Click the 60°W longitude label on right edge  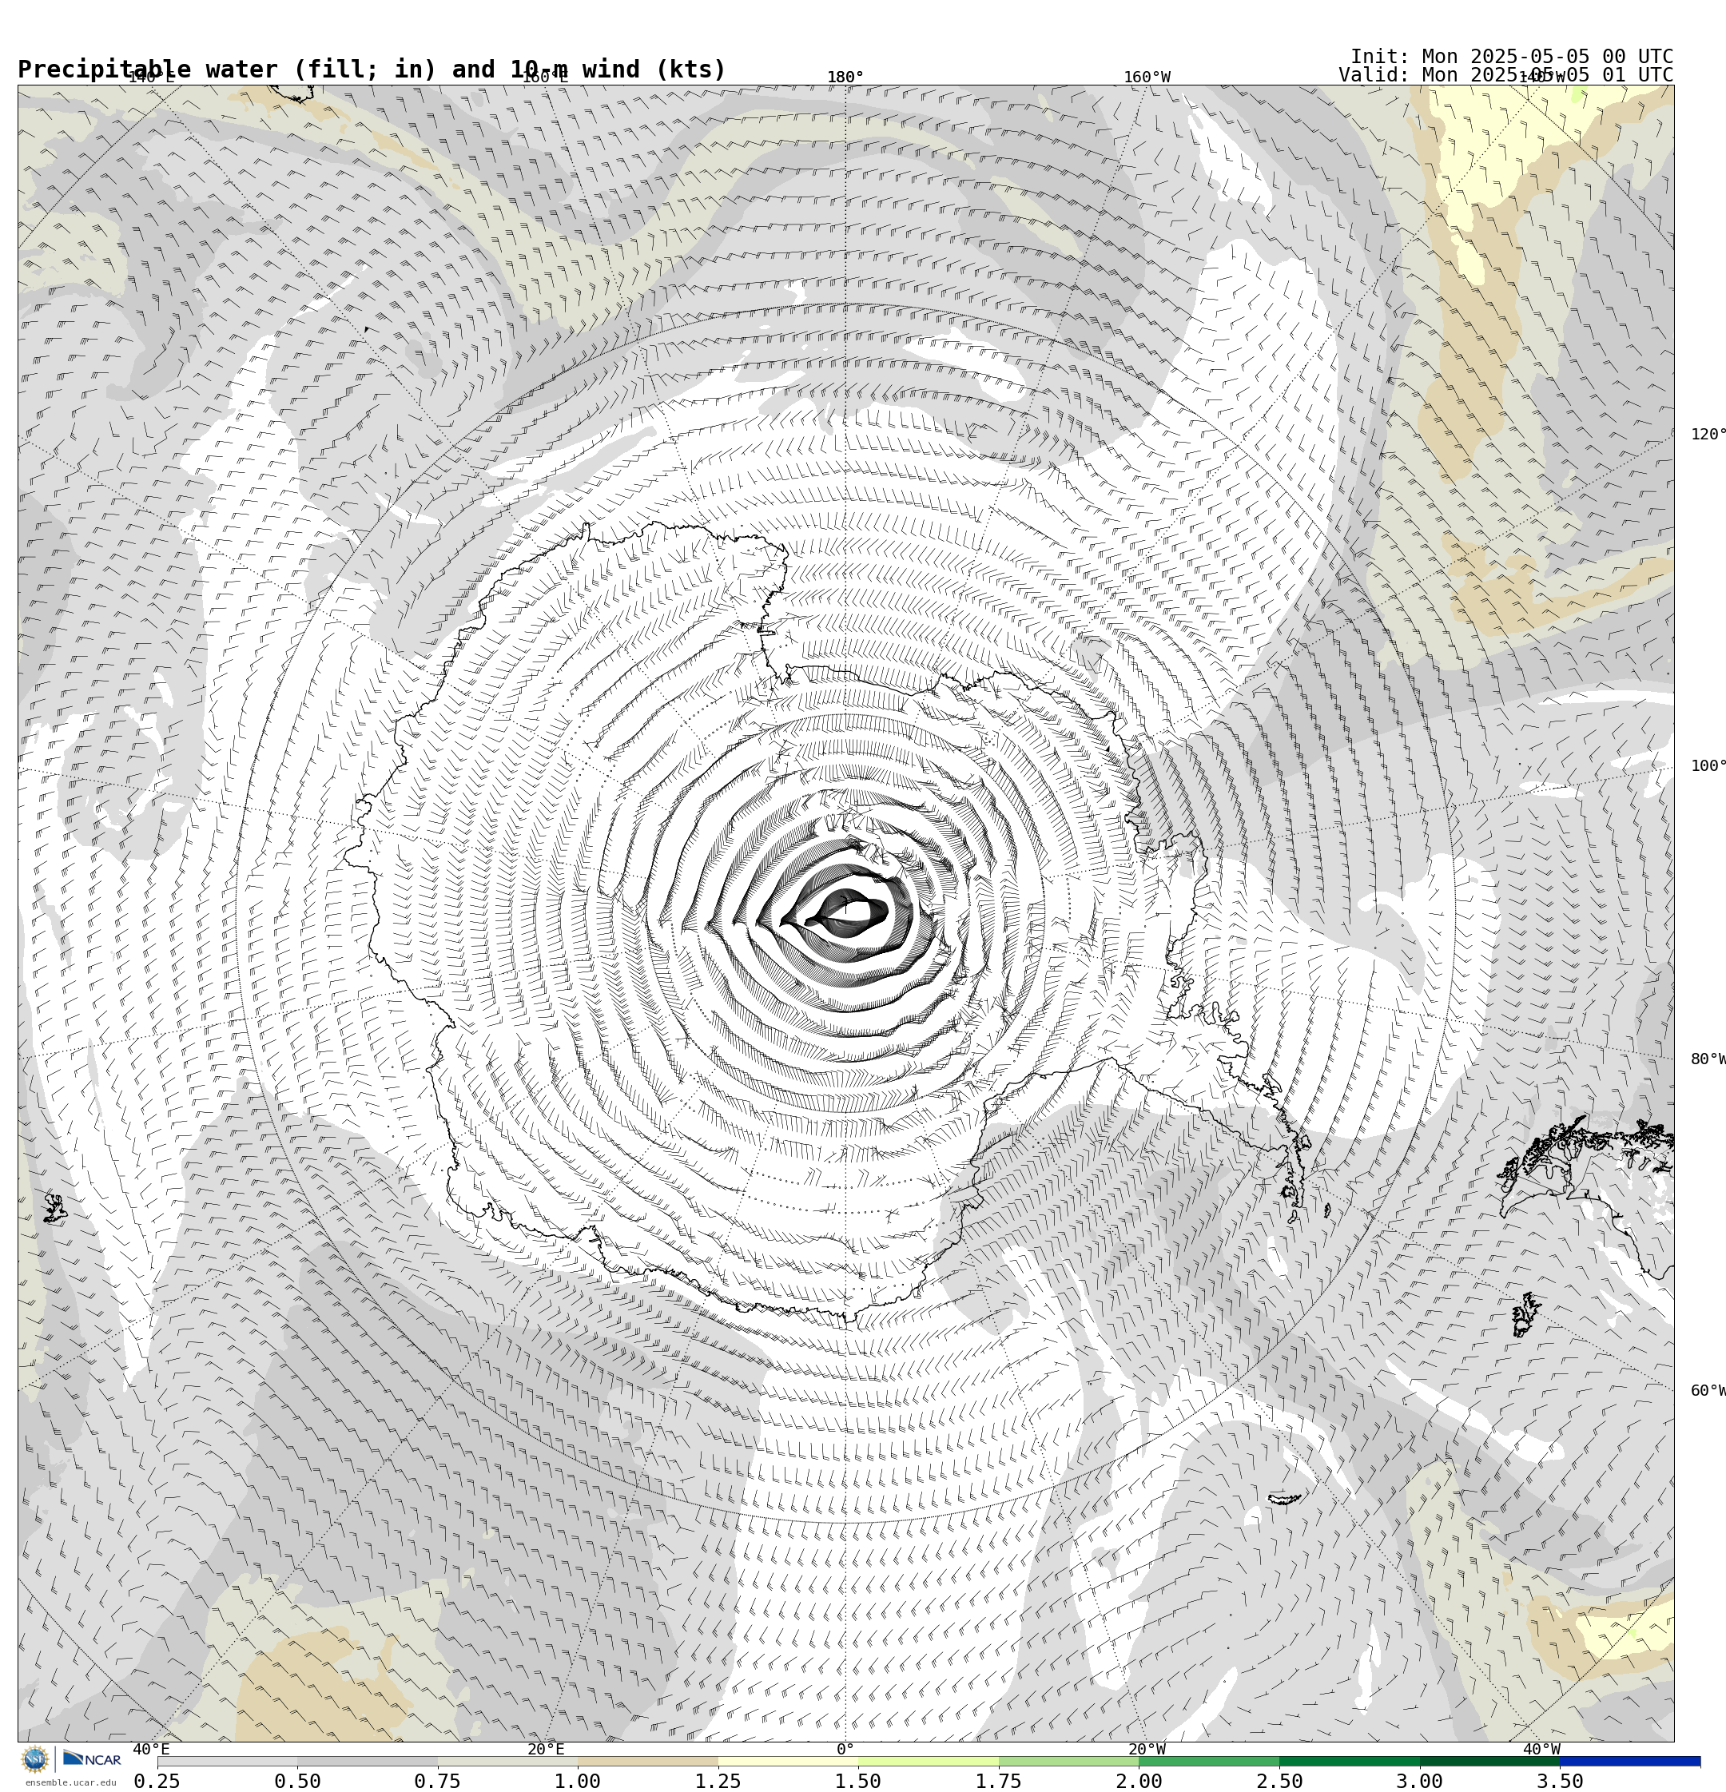point(1708,1392)
